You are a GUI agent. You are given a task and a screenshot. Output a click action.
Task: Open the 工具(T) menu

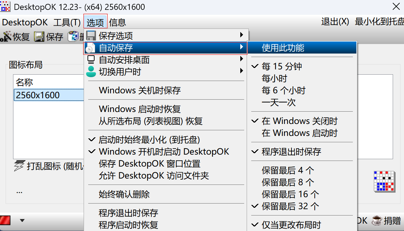pos(67,23)
